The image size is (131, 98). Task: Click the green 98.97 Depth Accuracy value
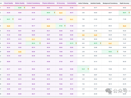pyautogui.click(x=124, y=13)
